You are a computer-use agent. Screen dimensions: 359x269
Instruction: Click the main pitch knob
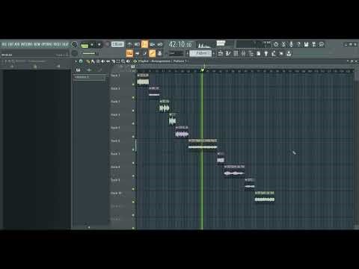click(x=74, y=53)
